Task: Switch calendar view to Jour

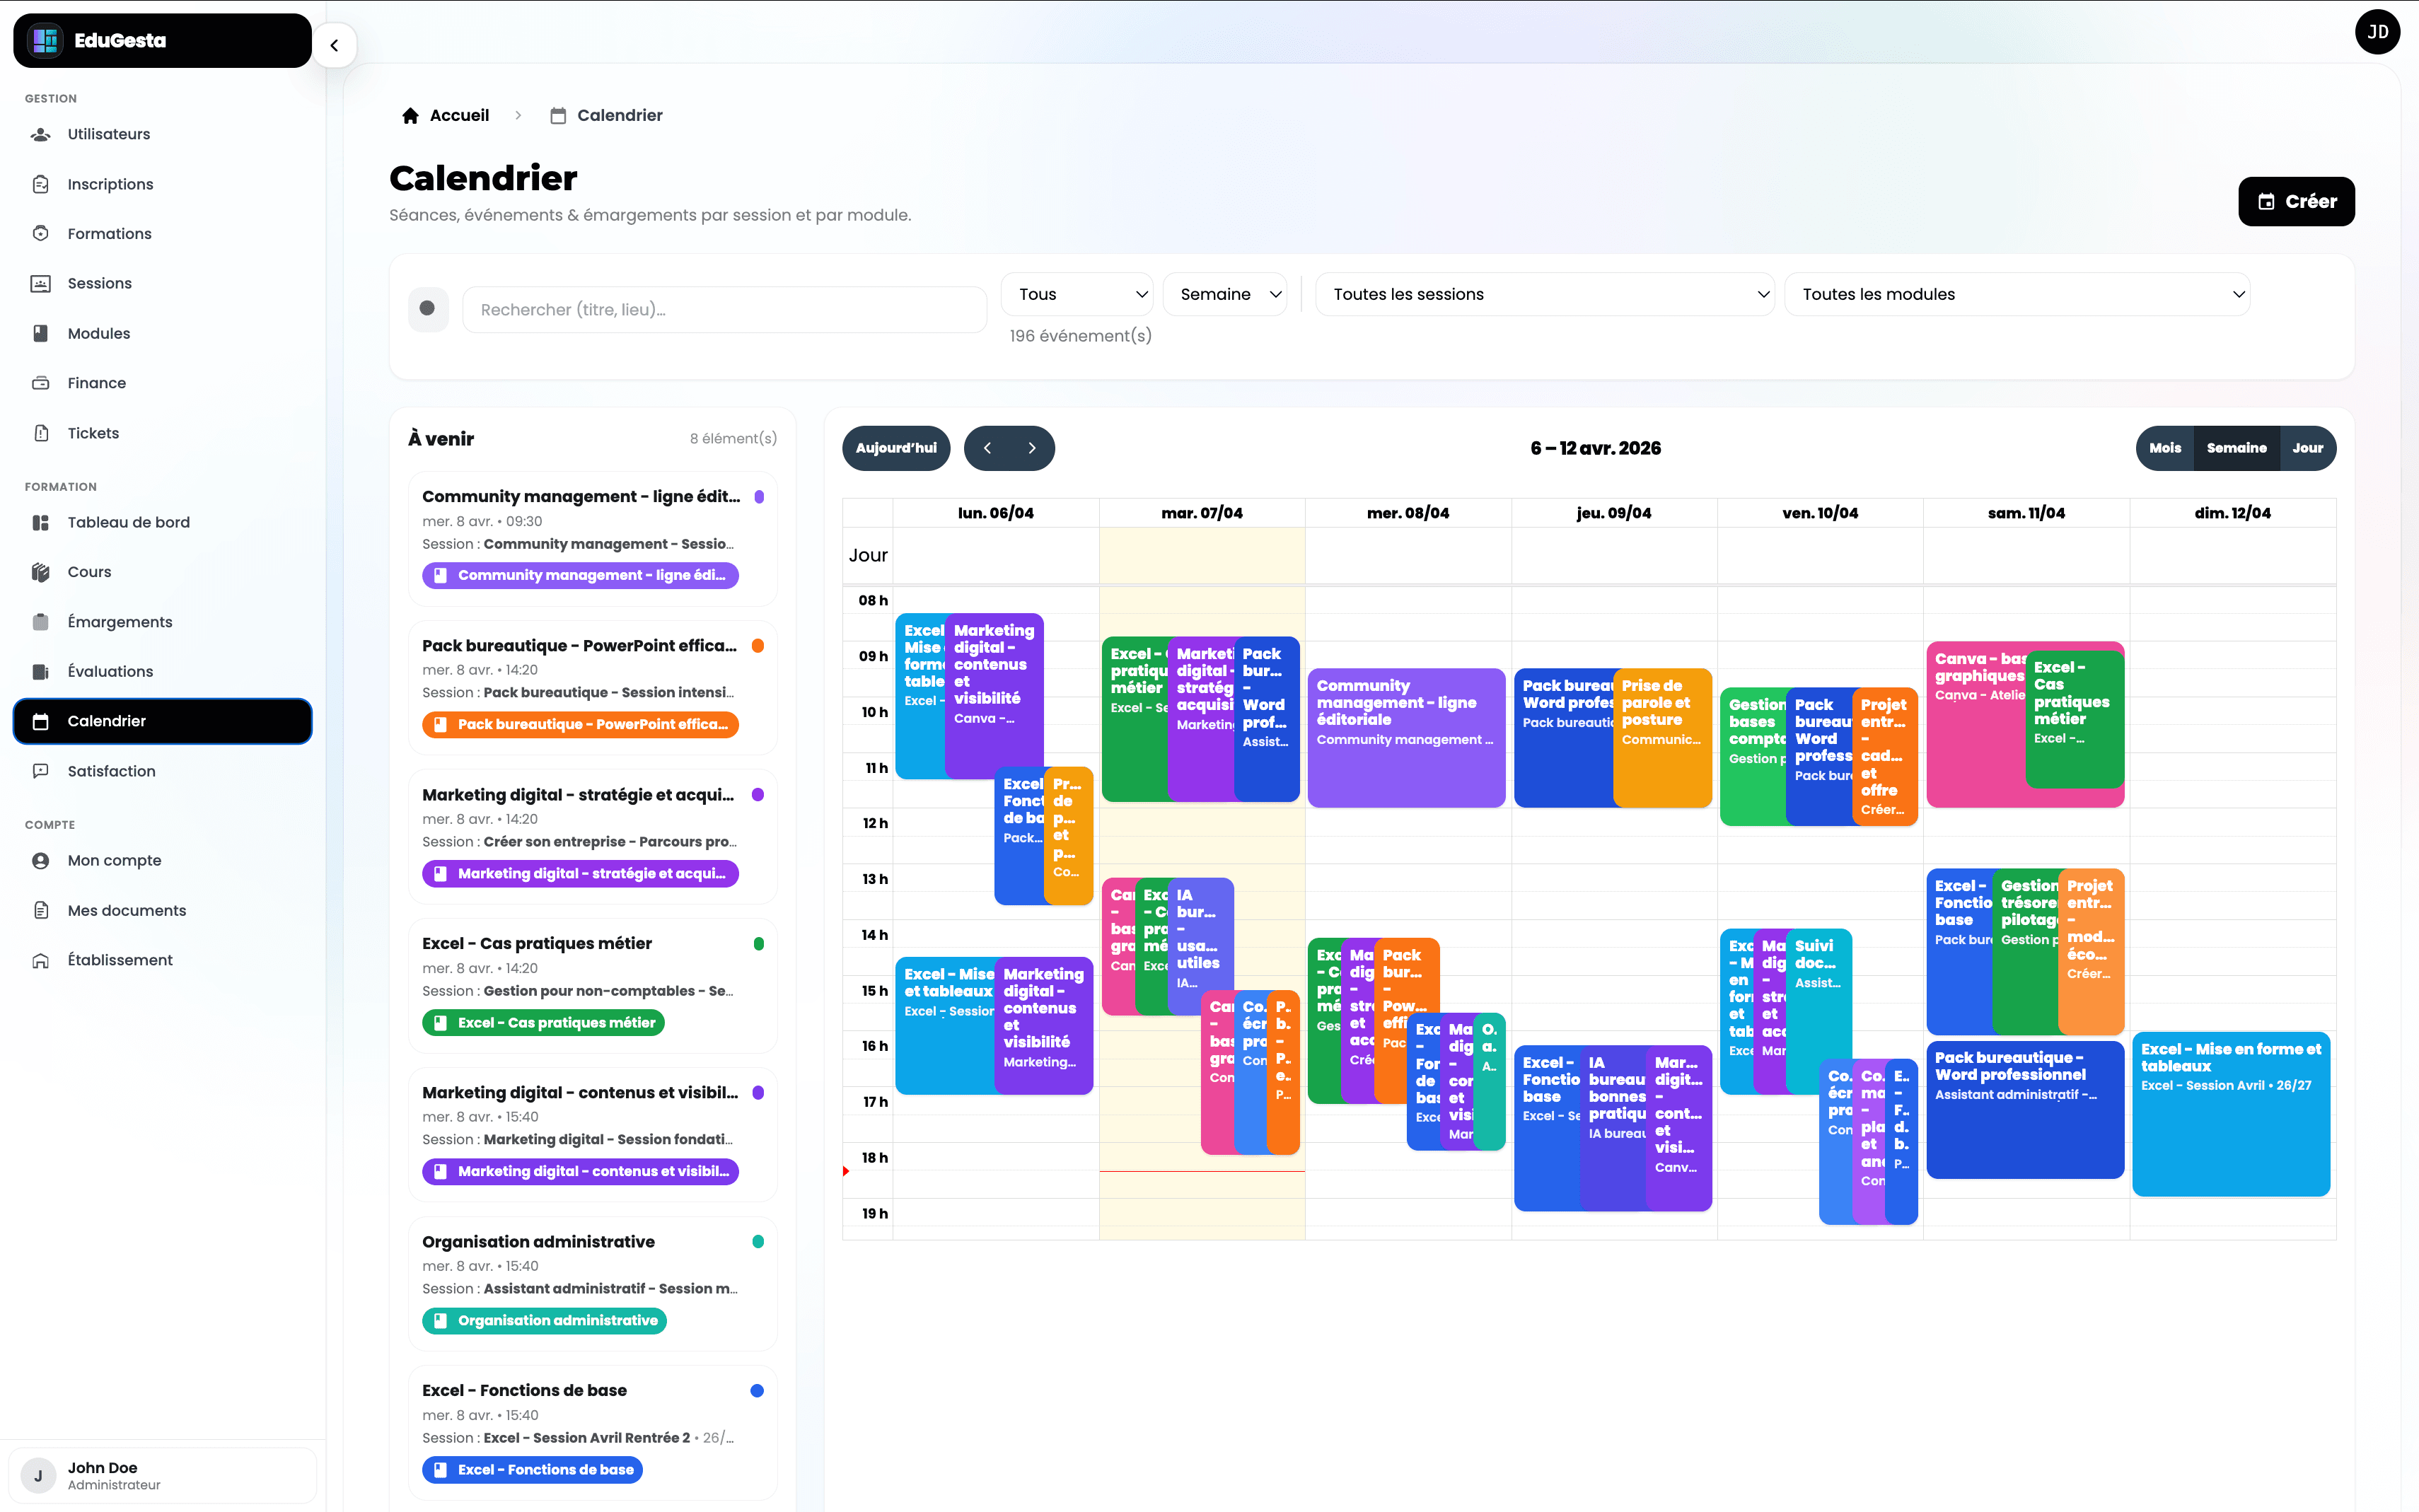Action: [2308, 448]
